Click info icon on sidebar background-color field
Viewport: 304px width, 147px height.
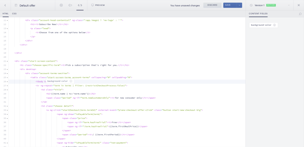(274, 25)
